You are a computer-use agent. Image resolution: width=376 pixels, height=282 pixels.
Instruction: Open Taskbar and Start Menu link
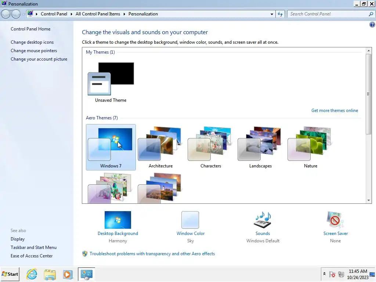33,247
